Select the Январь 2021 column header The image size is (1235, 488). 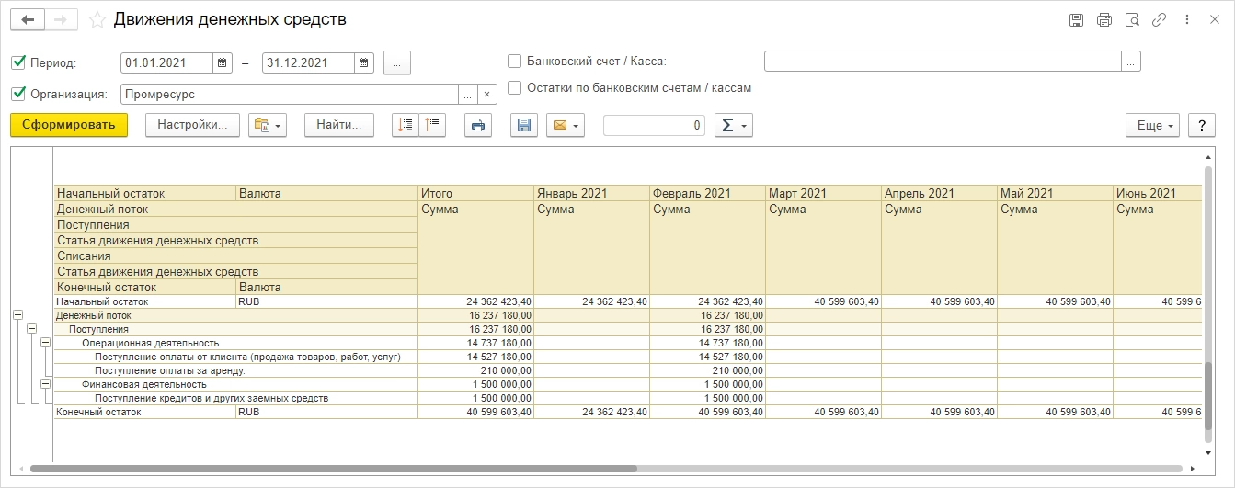click(591, 193)
